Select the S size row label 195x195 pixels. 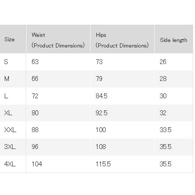point(6,62)
